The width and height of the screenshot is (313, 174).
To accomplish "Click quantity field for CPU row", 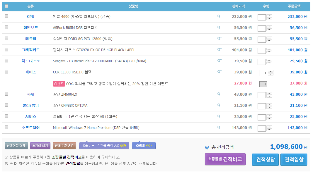I will pyautogui.click(x=261, y=17).
